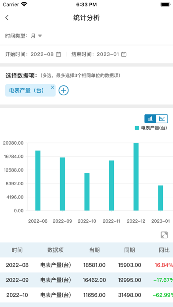Tap the Wi-Fi status icon

pyautogui.click(x=24, y=4)
